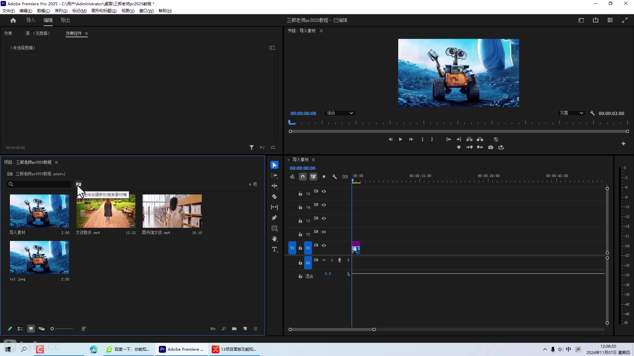The height and width of the screenshot is (356, 634).
Task: Open the Project panel menu
Action: (x=56, y=162)
